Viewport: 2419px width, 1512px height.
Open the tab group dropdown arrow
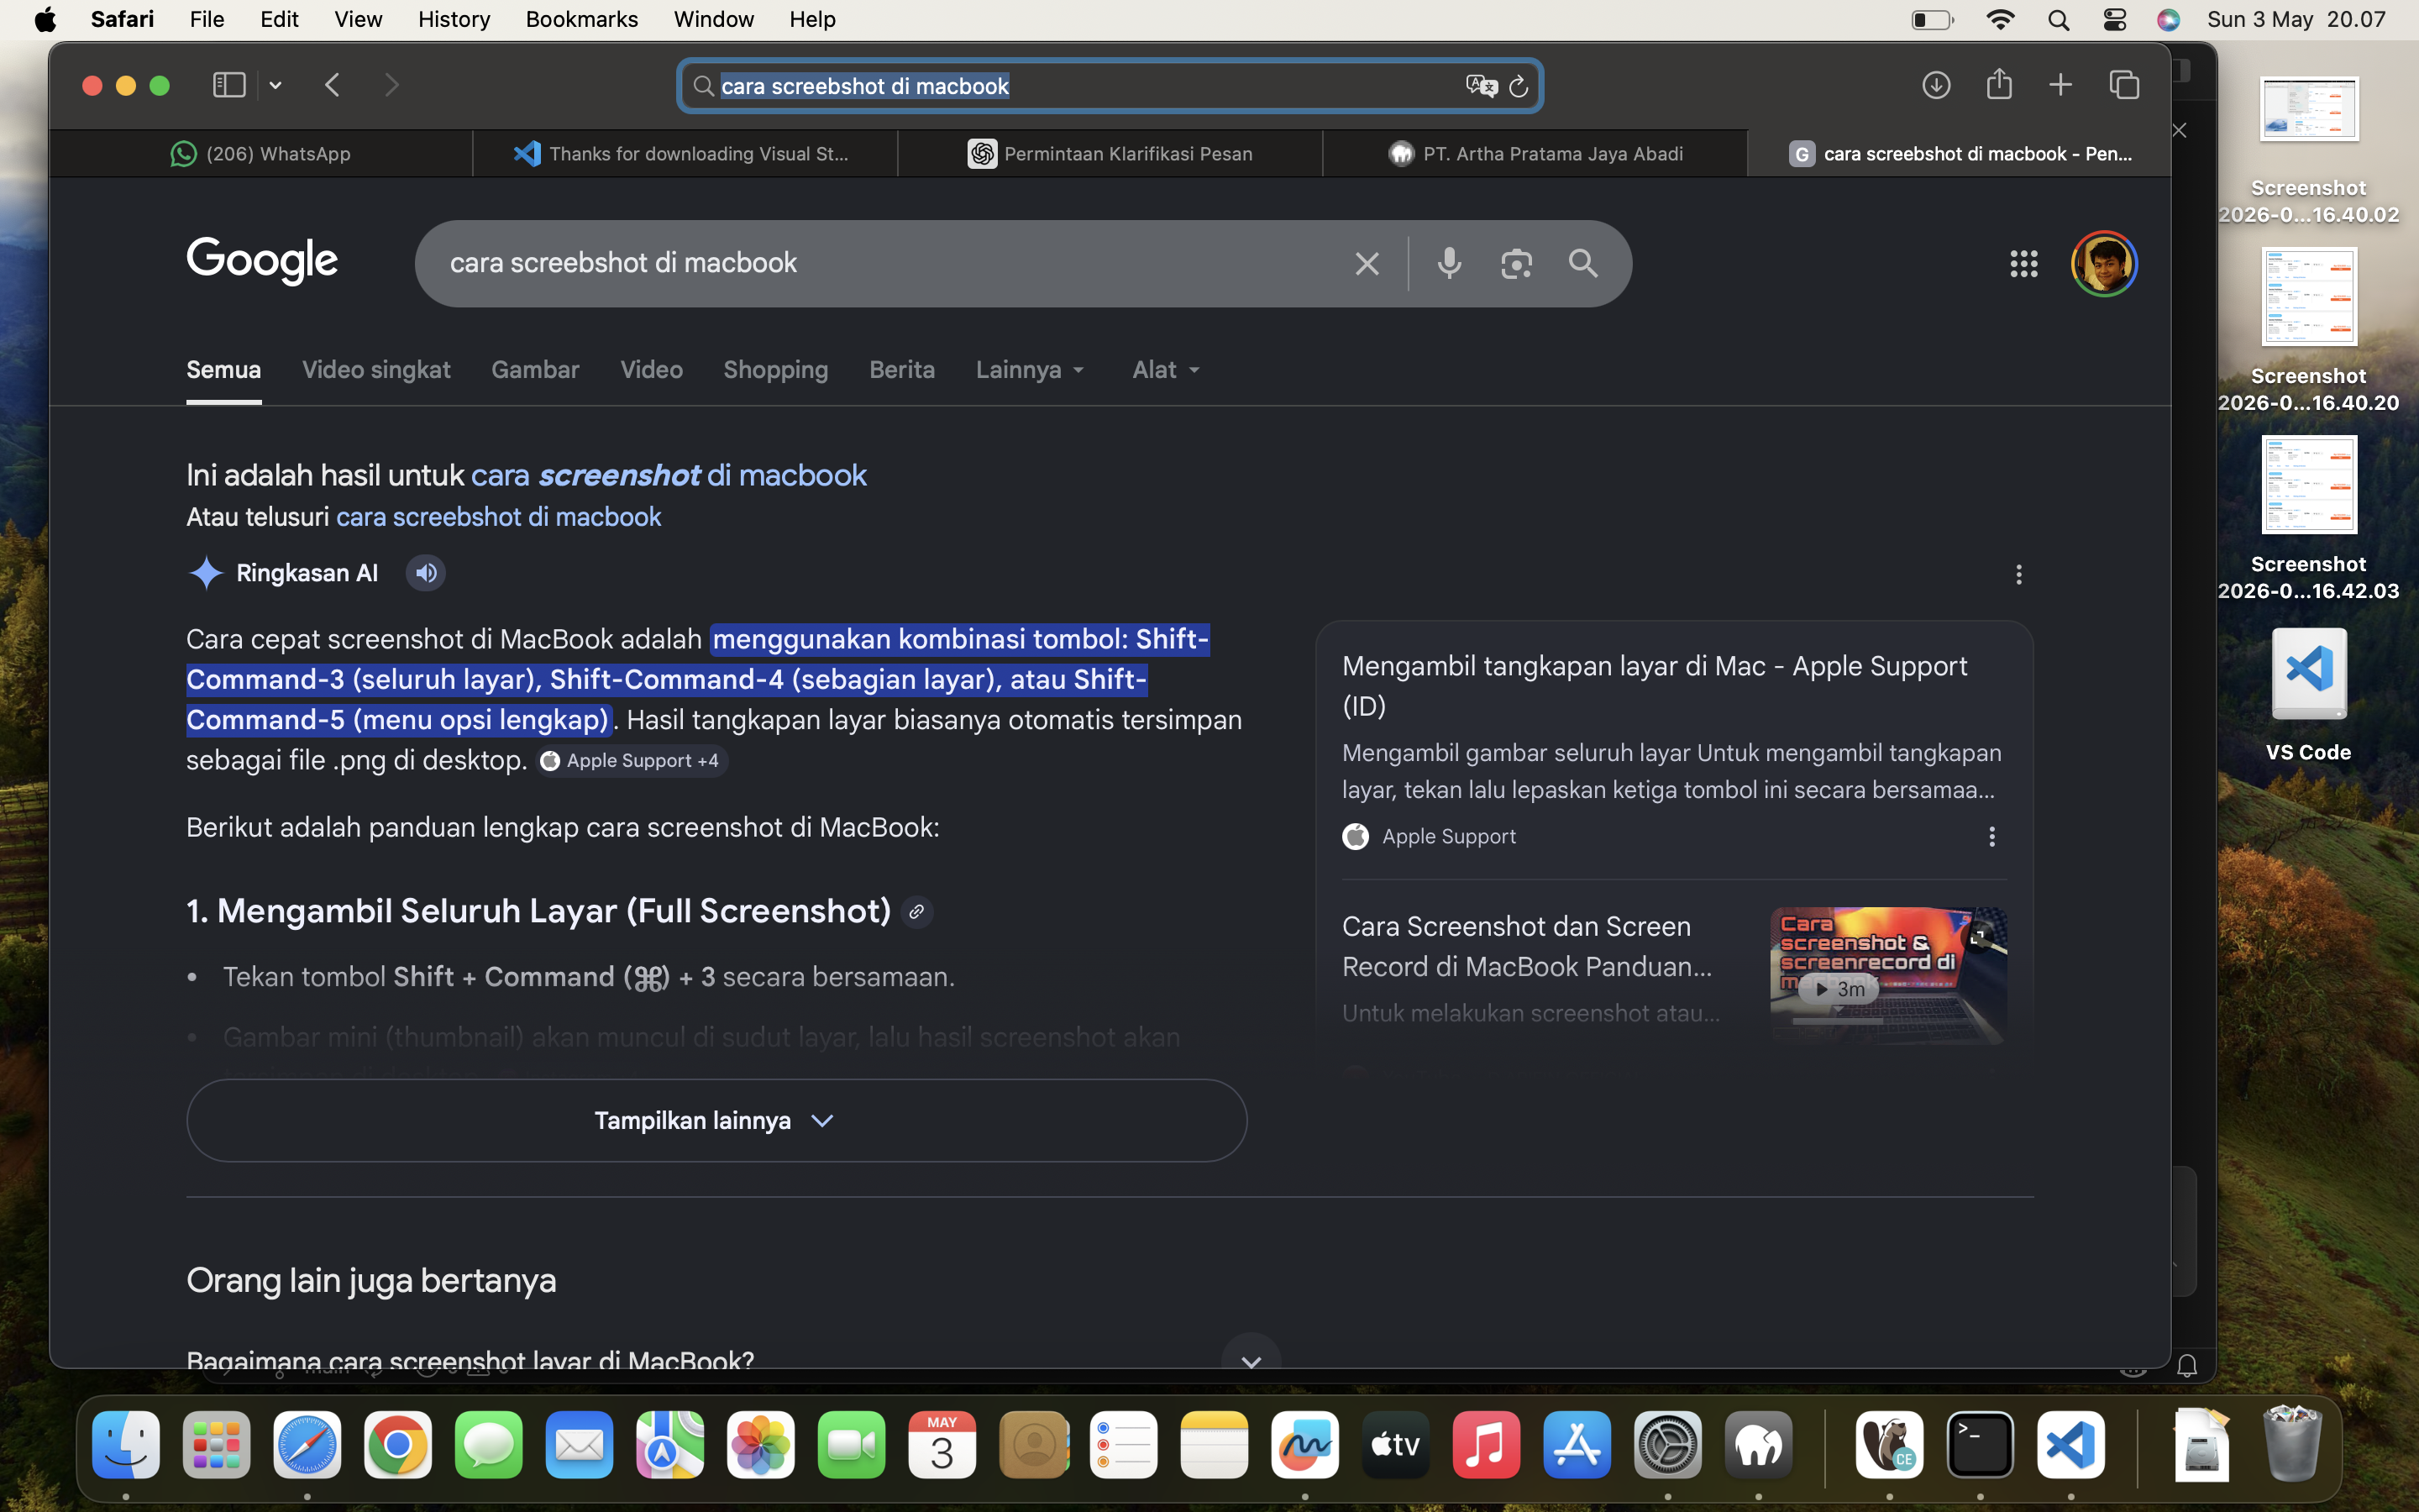point(275,86)
